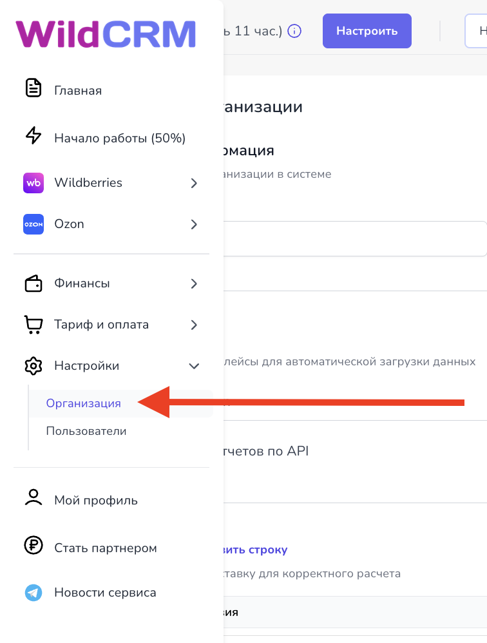Expand the Wildberries submenu chevron
487x643 pixels.
[195, 183]
